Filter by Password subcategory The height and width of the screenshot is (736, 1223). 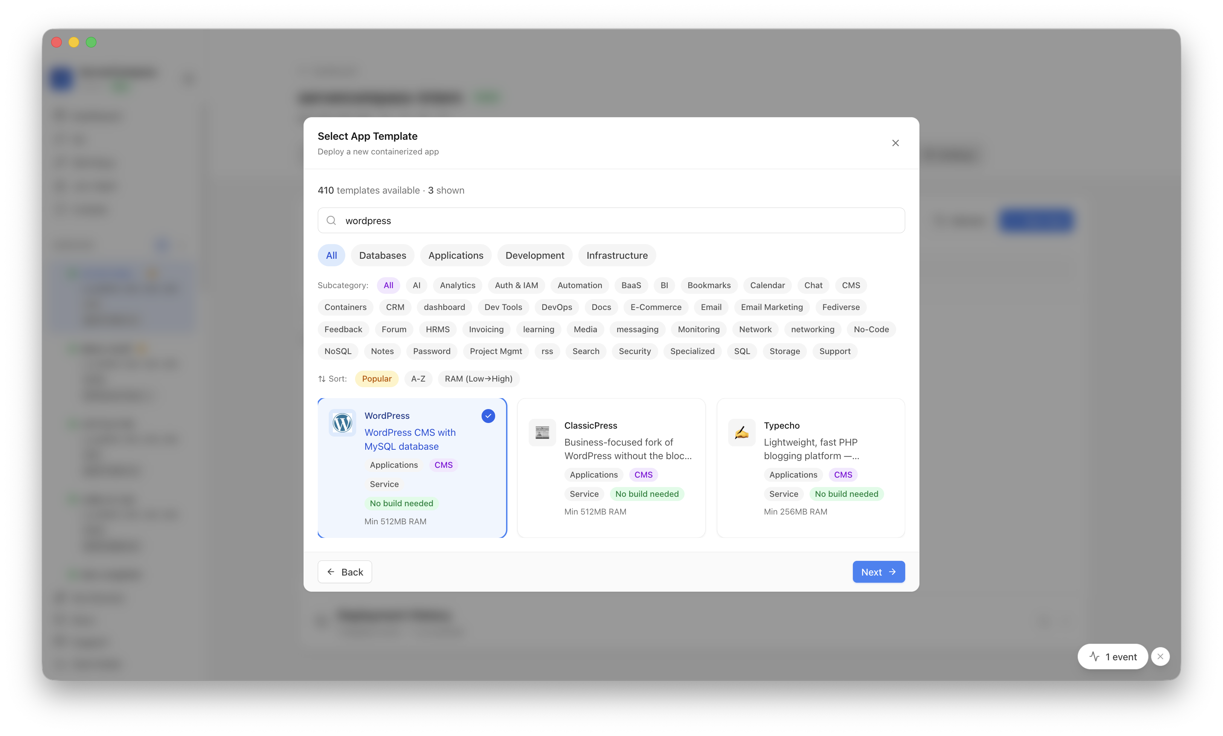click(431, 351)
